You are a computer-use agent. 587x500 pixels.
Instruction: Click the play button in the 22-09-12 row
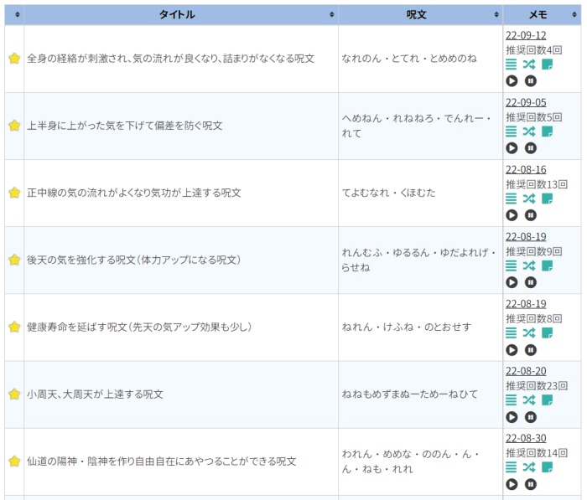tap(512, 80)
